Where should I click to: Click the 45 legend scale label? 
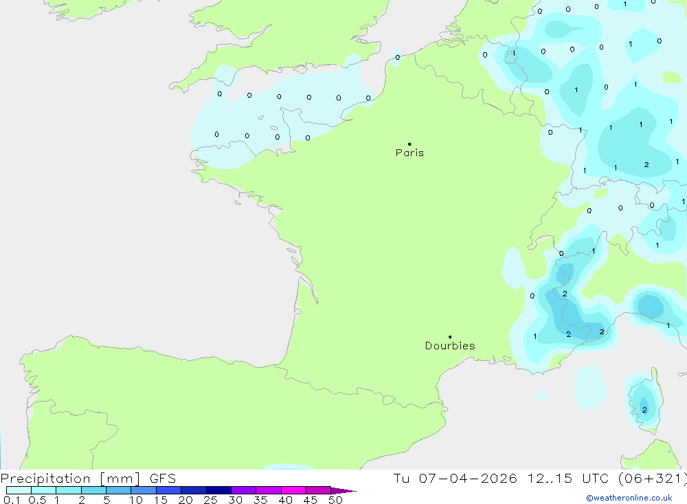pyautogui.click(x=311, y=500)
